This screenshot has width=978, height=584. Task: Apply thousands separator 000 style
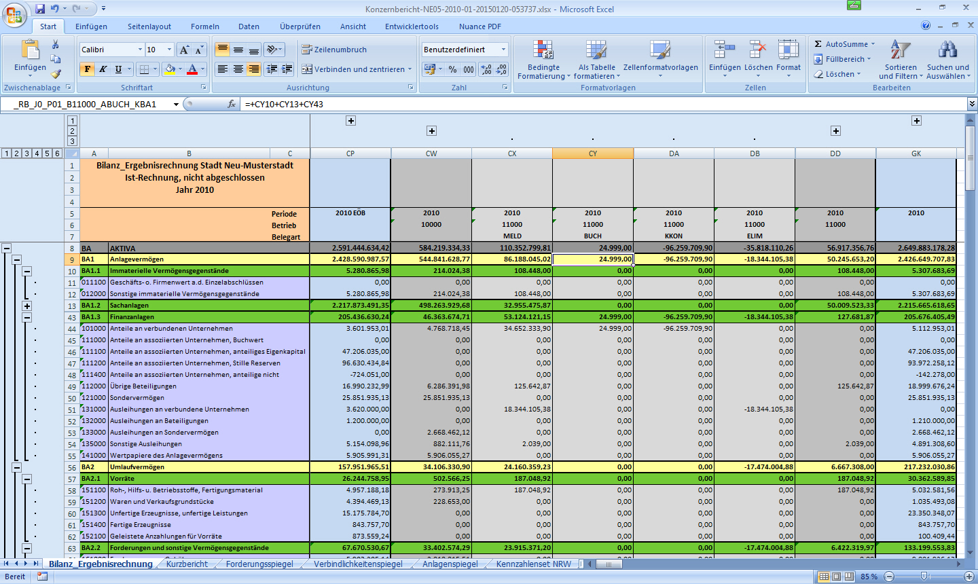(x=469, y=69)
